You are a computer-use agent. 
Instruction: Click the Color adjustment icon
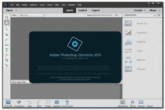[x=128, y=51]
